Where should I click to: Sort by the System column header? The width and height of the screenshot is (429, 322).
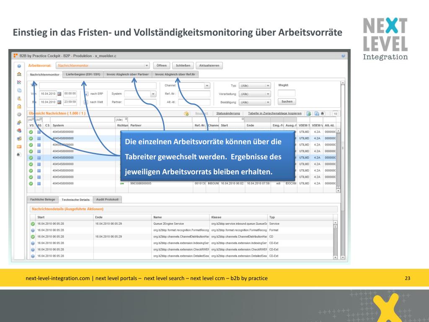click(83, 125)
